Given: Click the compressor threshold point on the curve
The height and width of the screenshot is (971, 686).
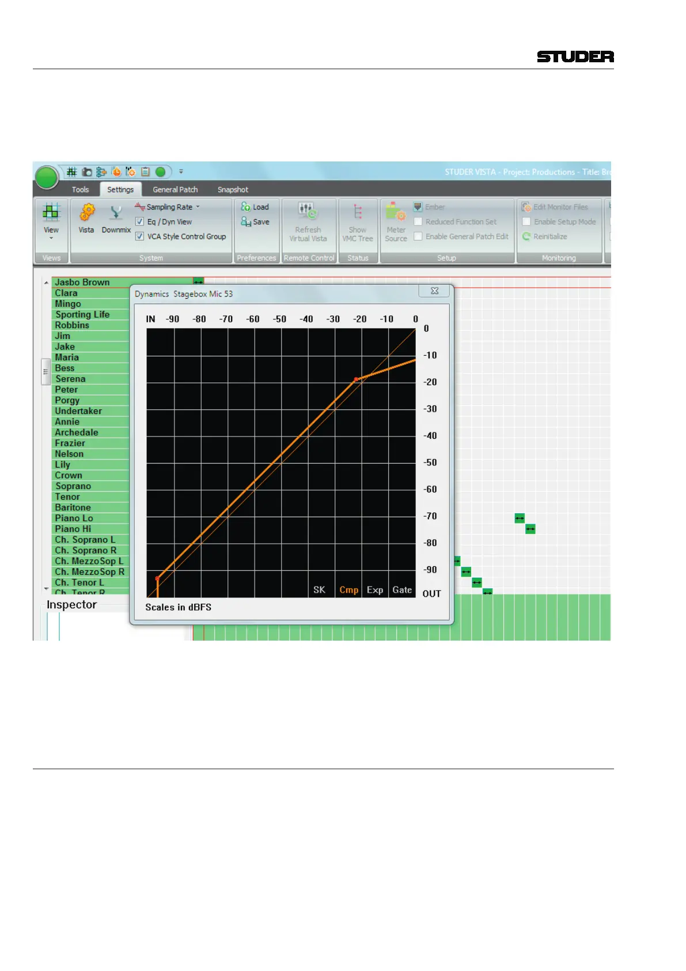Looking at the screenshot, I should click(356, 379).
